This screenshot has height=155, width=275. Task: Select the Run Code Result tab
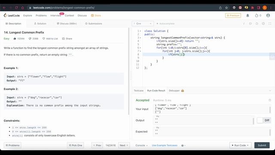156,90
